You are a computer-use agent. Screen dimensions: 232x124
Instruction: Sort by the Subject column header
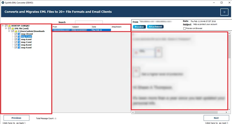tap(81, 27)
